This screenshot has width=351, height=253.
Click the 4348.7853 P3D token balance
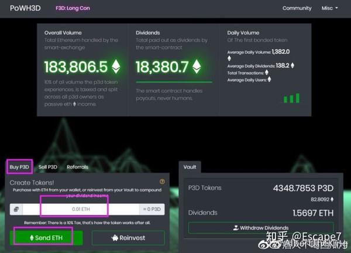point(303,188)
